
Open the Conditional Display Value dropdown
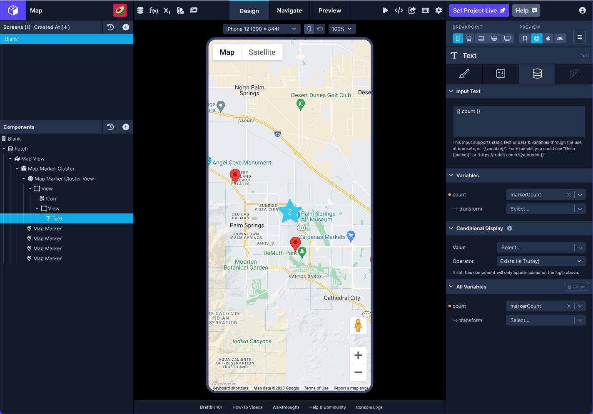tap(541, 248)
